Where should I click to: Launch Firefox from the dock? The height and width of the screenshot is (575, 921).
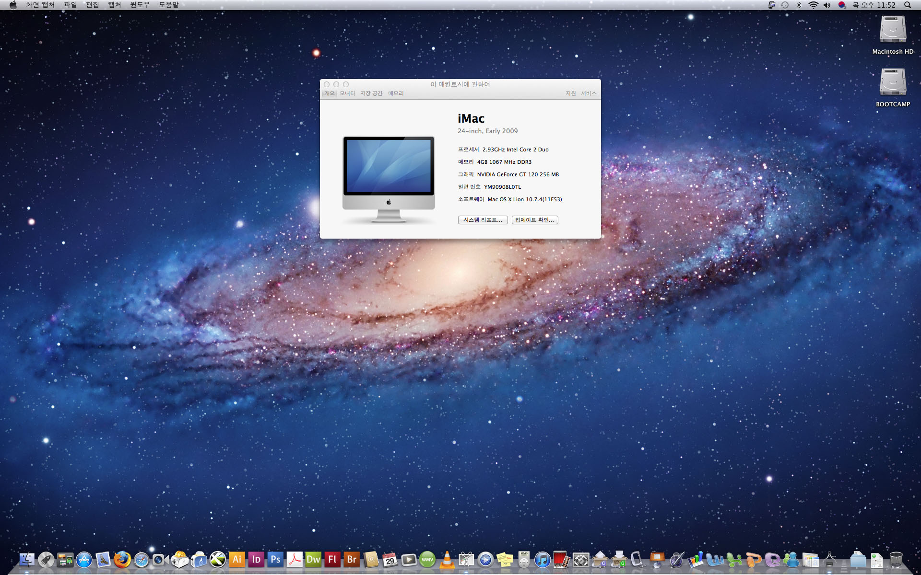[122, 559]
